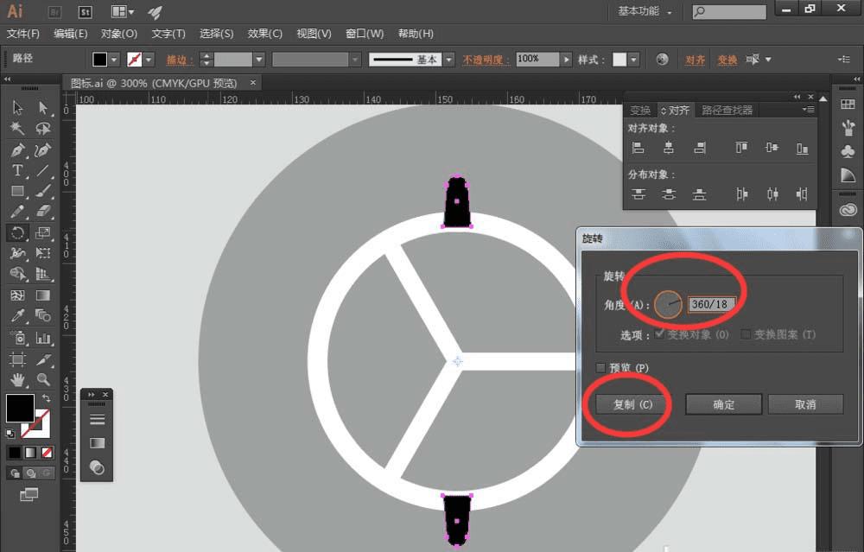Choose the Magic Wand tool

coord(17,129)
